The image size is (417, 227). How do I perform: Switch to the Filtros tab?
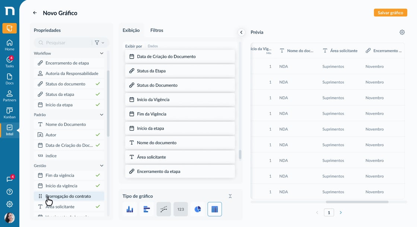(x=157, y=30)
